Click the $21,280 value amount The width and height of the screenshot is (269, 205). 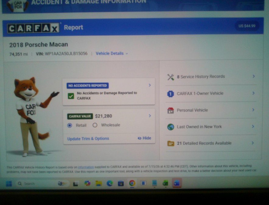point(104,116)
